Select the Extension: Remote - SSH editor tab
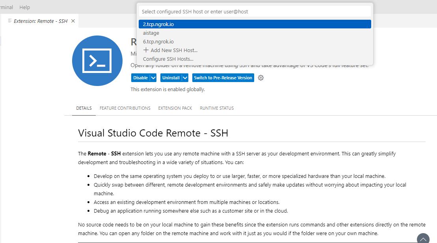 tap(41, 21)
